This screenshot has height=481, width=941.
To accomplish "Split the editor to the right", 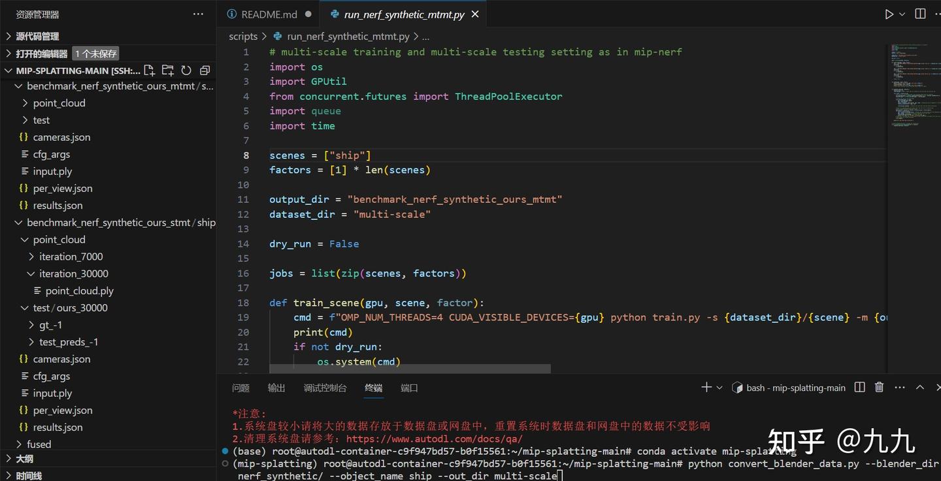I will pos(920,14).
